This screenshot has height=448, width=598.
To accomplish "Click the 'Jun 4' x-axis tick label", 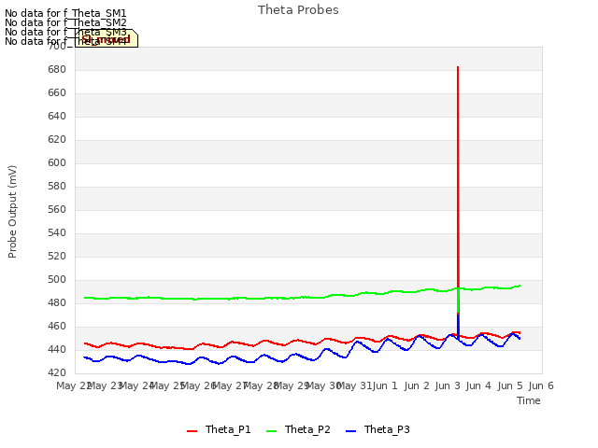I will (478, 385).
